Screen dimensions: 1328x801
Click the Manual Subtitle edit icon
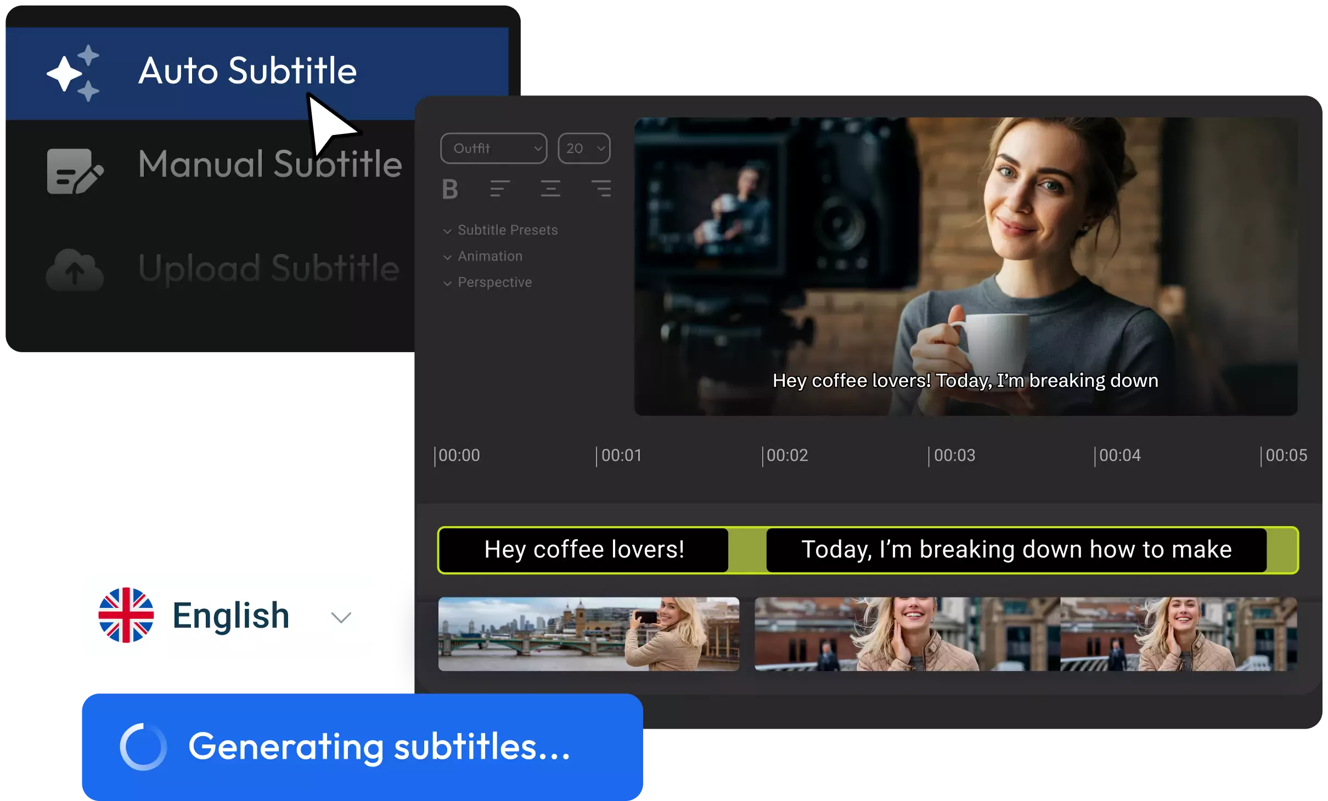(x=75, y=171)
